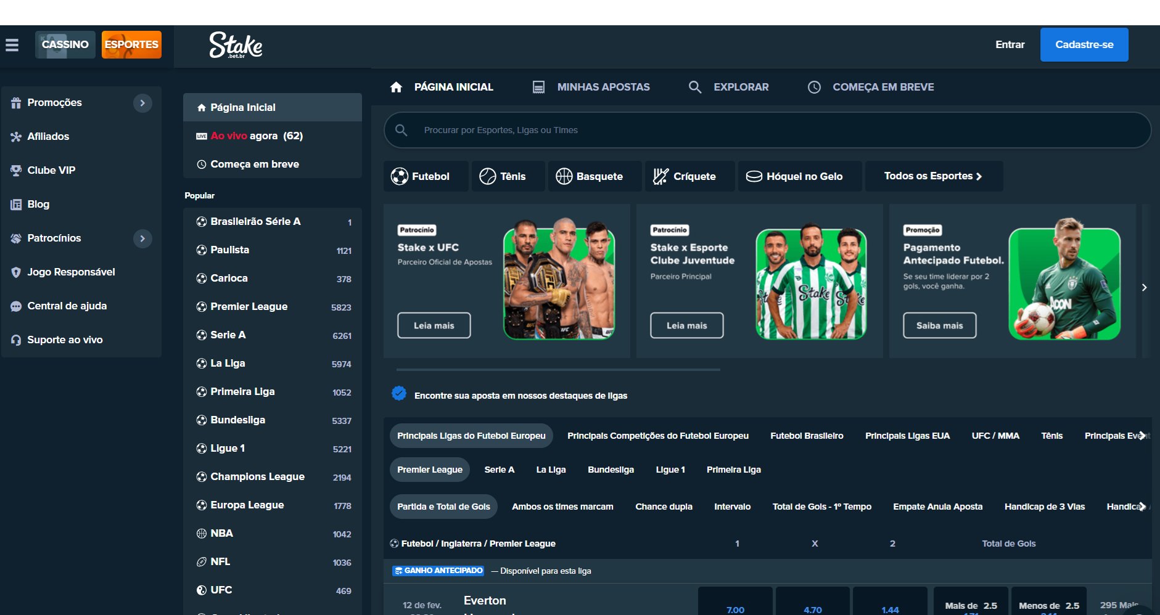Switch to the ESPORTES toggle

(131, 45)
